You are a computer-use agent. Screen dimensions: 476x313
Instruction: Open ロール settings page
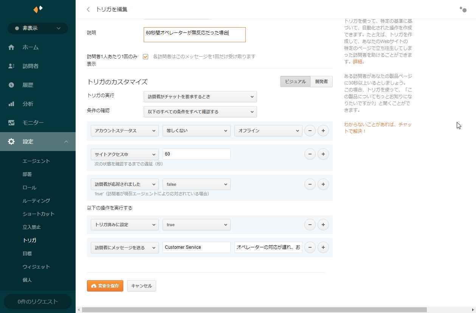click(x=29, y=187)
